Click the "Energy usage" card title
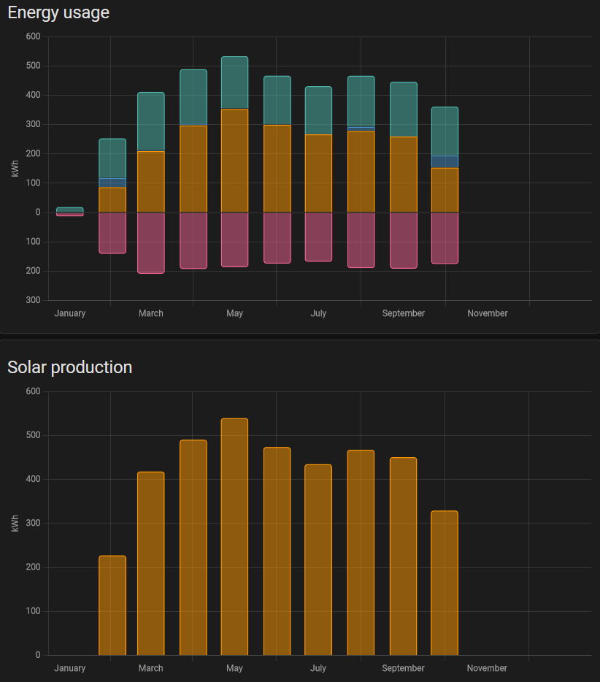Image resolution: width=600 pixels, height=682 pixels. pyautogui.click(x=58, y=12)
